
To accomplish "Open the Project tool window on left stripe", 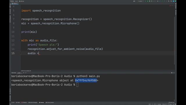I will 10,5.
